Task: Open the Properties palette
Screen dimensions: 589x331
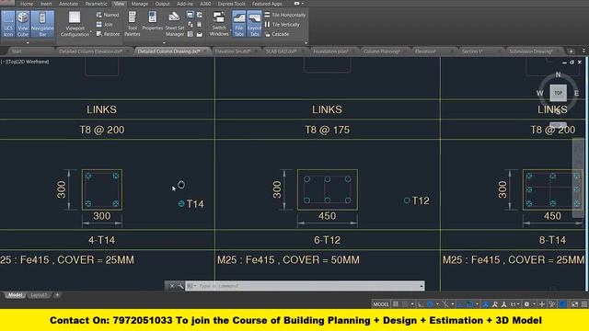Action: pyautogui.click(x=152, y=21)
